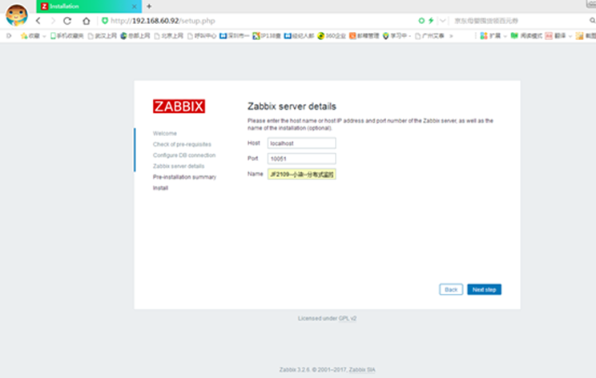The image size is (596, 378).
Task: Open the 邮箱管理 bookmark
Action: 364,36
